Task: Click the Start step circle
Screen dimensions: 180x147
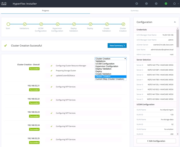Action: click(8, 24)
